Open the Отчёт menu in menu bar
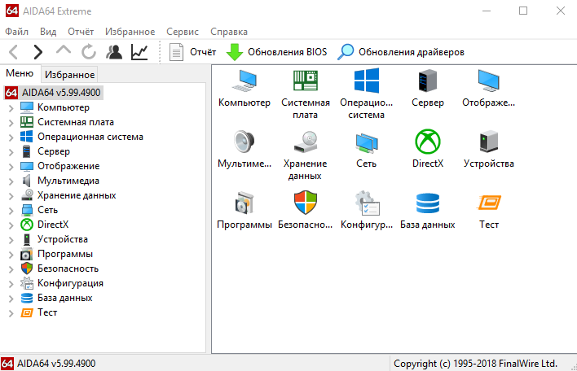 click(81, 32)
